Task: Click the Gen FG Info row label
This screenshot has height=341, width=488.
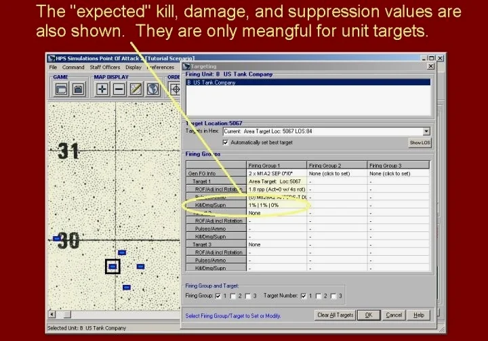Action: 216,173
